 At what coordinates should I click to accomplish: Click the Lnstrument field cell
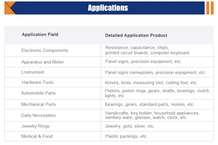click(x=33, y=72)
